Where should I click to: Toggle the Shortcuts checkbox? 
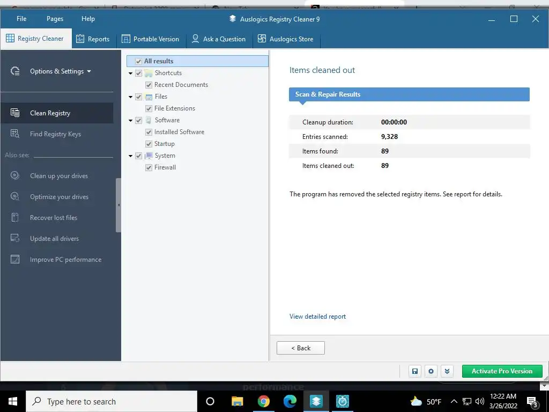point(139,73)
